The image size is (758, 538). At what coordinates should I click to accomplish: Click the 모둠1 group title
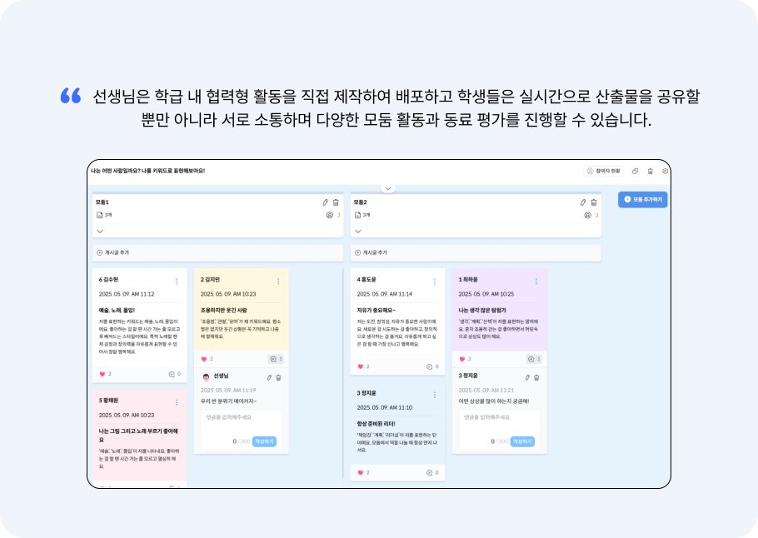click(102, 202)
